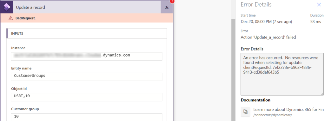Click the Instance input field
This screenshot has width=325, height=121.
[87, 56]
